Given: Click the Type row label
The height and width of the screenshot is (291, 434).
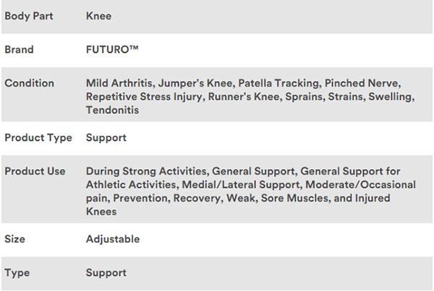Looking at the screenshot, I should (16, 273).
